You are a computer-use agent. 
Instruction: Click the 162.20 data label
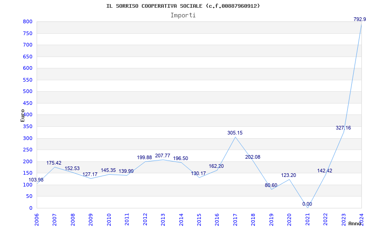(x=216, y=166)
